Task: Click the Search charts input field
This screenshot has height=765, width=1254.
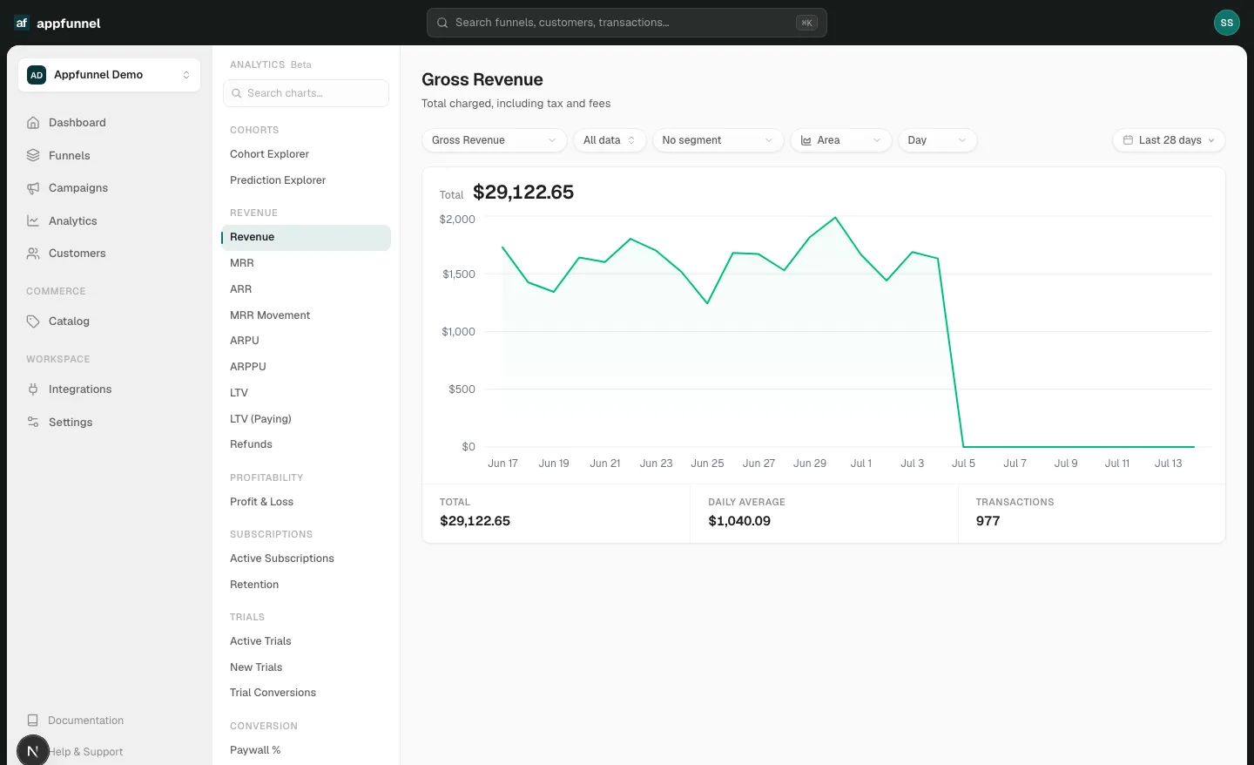Action: point(306,93)
